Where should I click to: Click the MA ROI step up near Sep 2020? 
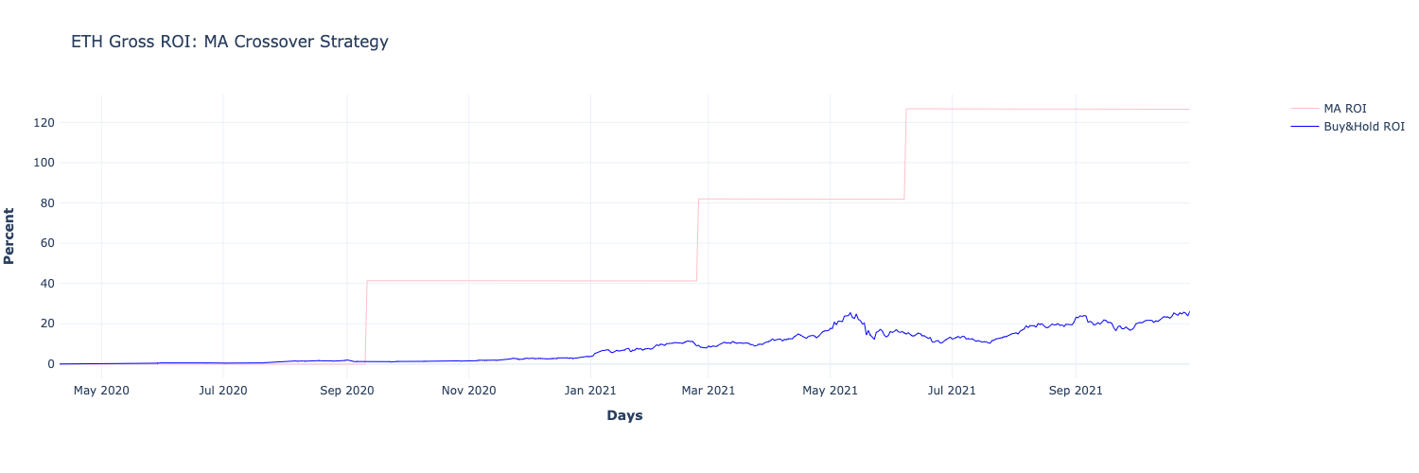[366, 322]
